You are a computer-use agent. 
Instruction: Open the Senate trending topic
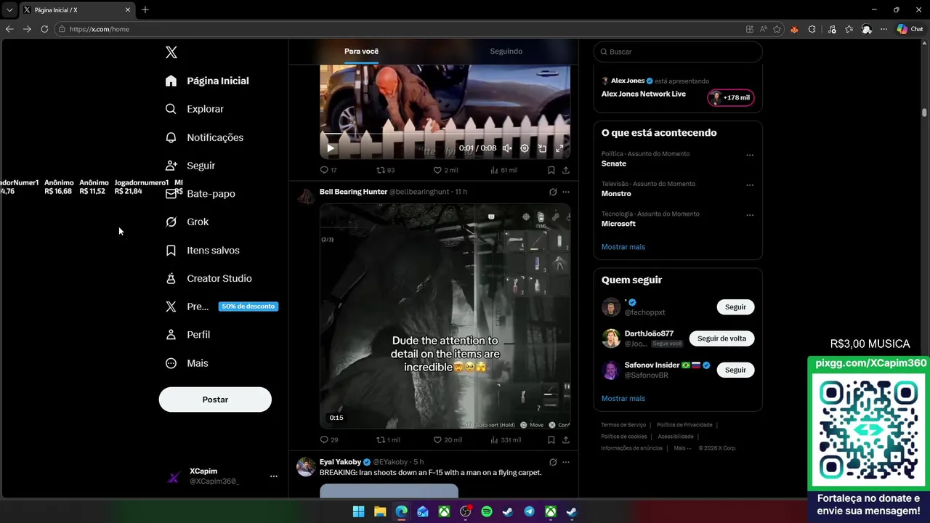(614, 163)
